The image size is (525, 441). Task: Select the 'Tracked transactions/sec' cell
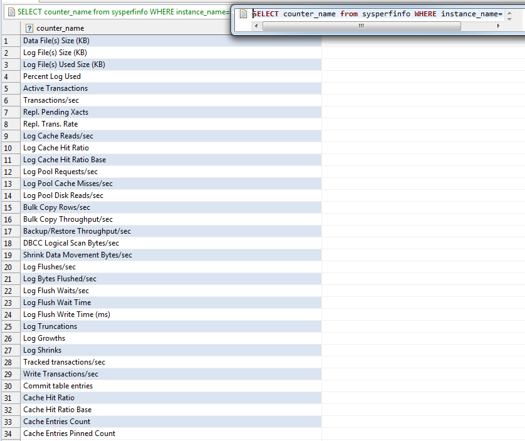tap(171, 362)
